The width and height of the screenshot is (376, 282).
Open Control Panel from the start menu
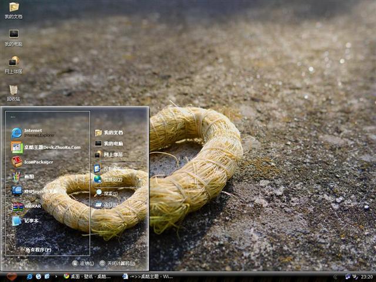(x=110, y=169)
